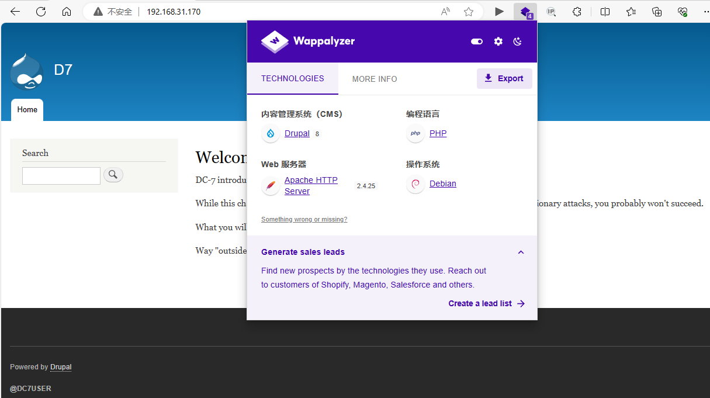Go back with the browser back arrow
The height and width of the screenshot is (398, 710).
click(x=15, y=12)
